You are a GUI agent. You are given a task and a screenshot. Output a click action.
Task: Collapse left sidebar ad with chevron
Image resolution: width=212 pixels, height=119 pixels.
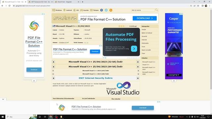(x=34, y=81)
